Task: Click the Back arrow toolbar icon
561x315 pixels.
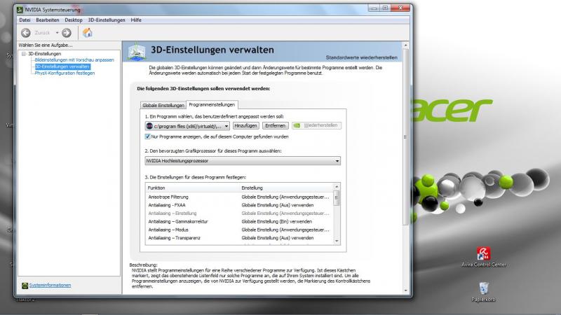Action: tap(26, 33)
